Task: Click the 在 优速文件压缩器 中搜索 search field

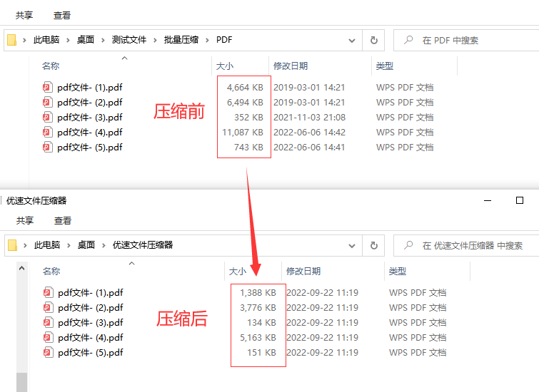Action: [x=466, y=245]
